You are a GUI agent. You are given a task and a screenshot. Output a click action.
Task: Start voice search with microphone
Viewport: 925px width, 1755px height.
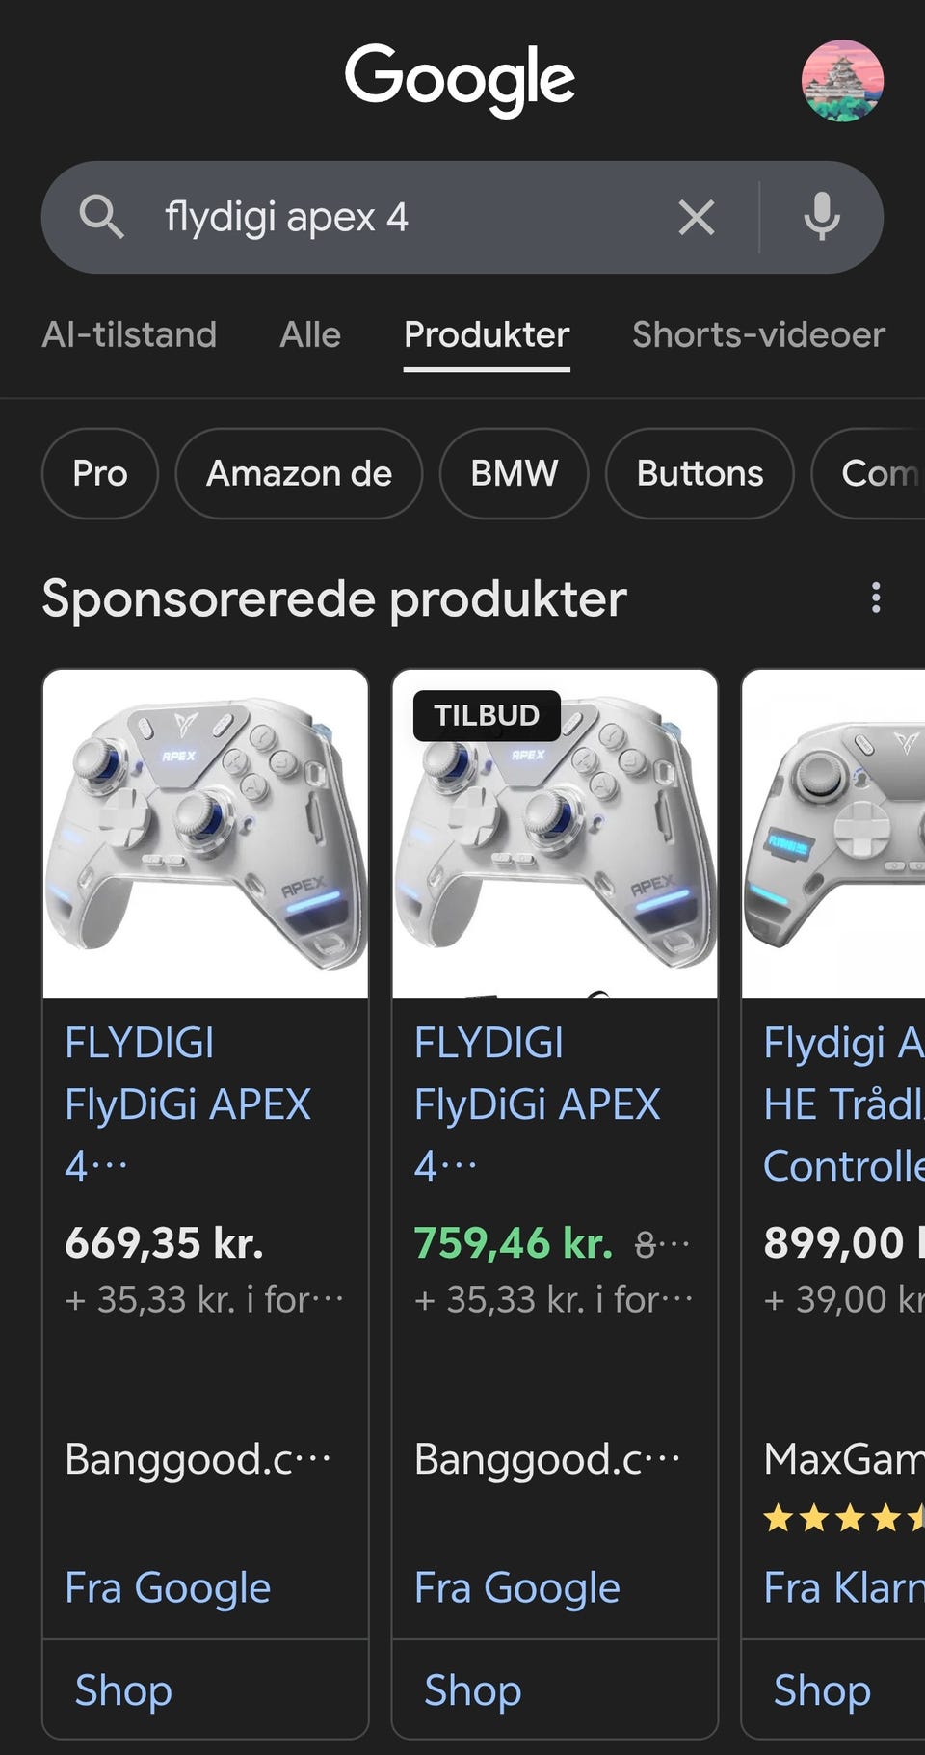[x=821, y=217]
